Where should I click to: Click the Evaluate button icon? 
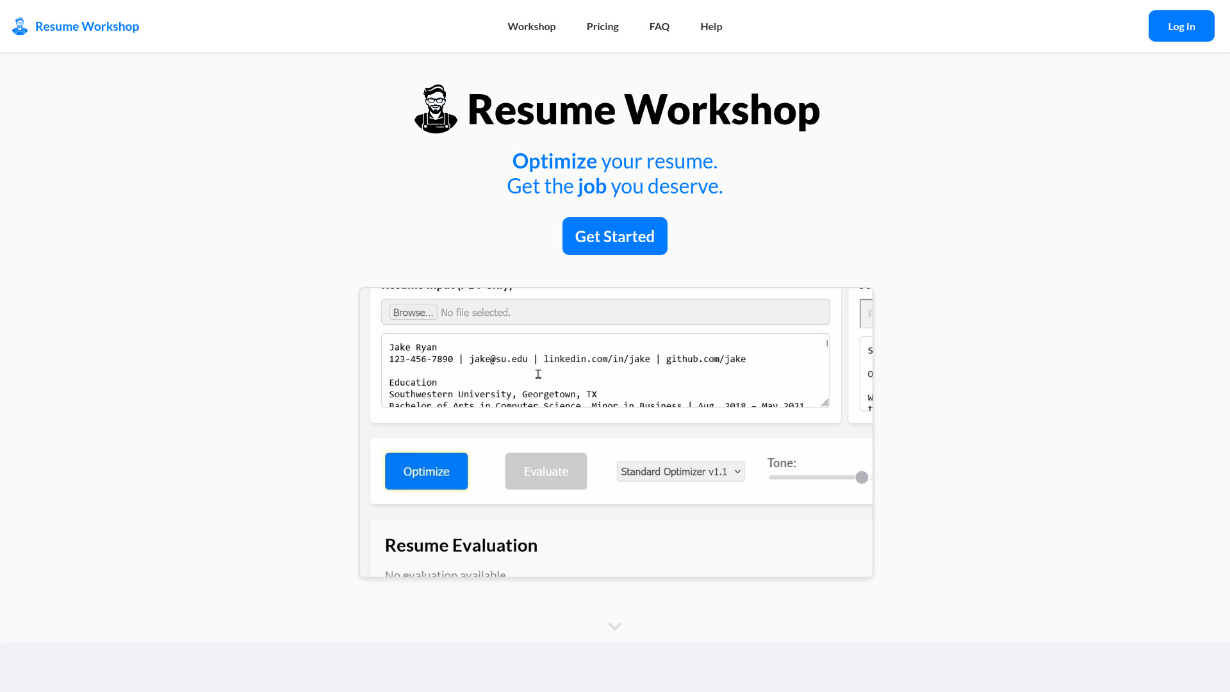click(546, 471)
